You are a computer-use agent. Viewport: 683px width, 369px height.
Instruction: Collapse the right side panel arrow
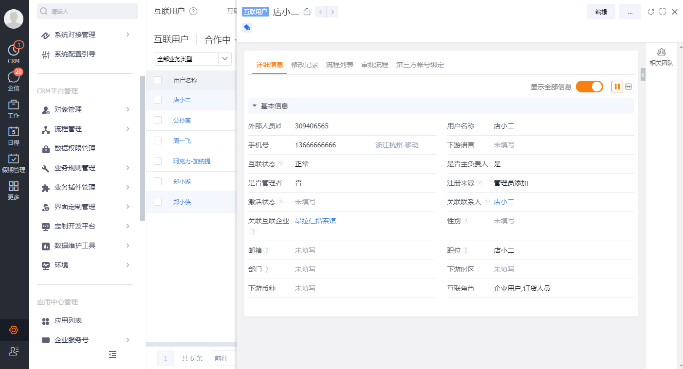click(643, 74)
